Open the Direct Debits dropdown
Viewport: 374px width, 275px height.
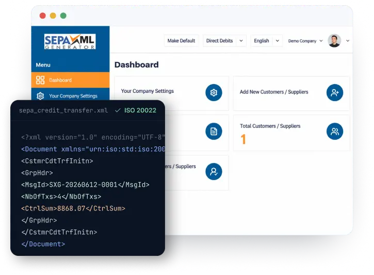[224, 41]
